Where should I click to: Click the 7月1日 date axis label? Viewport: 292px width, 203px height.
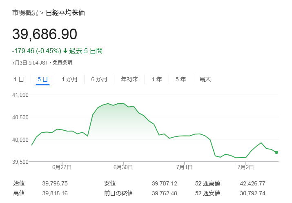coord(184,167)
